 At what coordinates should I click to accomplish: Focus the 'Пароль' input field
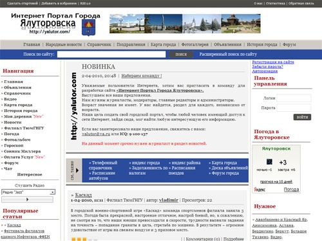pos(294,108)
